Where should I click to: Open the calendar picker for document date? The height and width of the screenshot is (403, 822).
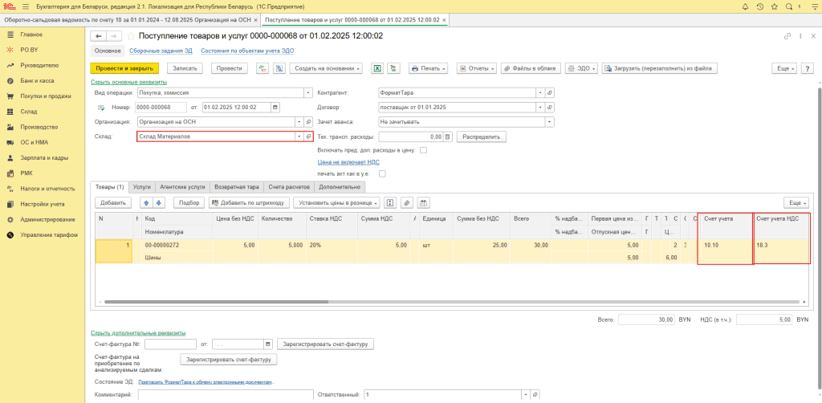coord(276,107)
